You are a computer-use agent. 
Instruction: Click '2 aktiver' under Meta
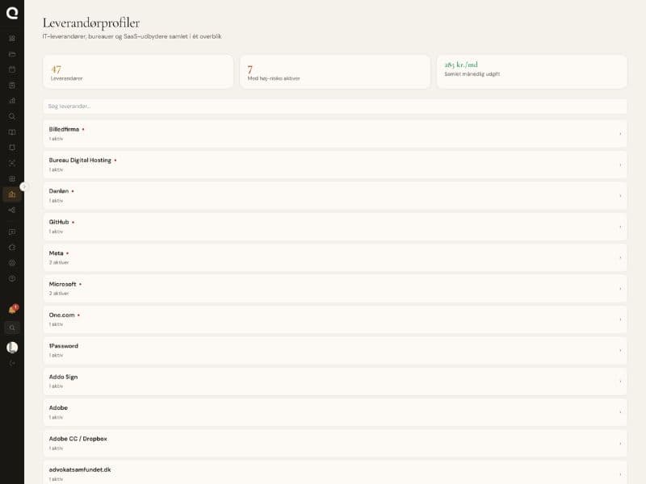[59, 262]
